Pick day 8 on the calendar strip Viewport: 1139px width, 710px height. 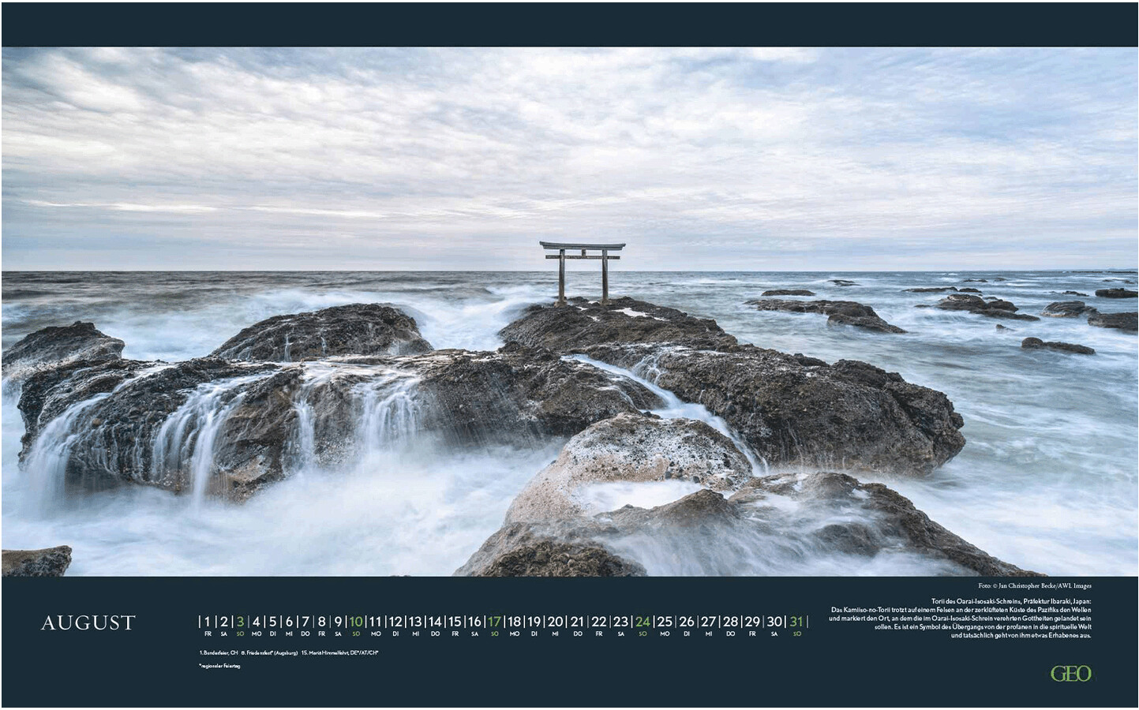[x=321, y=622]
